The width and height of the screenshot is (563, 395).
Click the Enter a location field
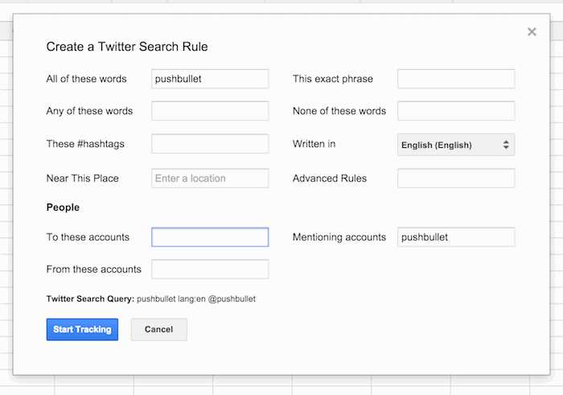click(210, 178)
